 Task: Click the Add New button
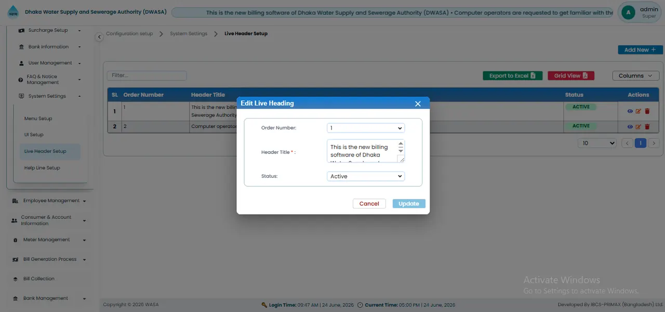click(640, 50)
